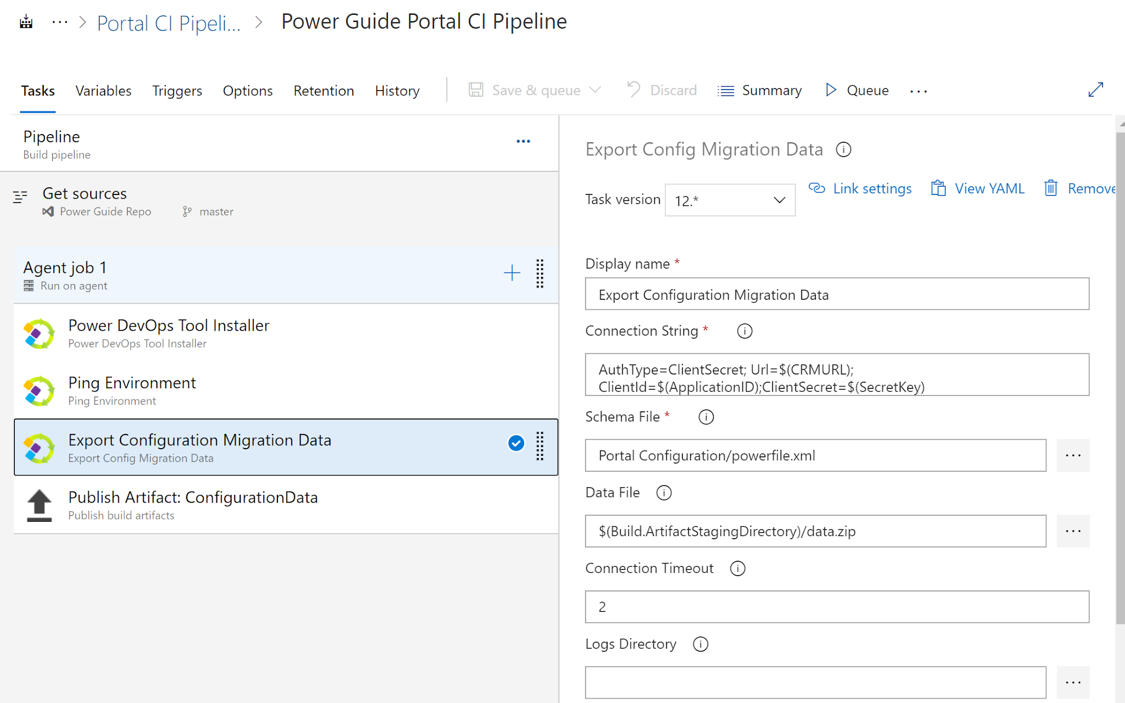The image size is (1125, 703).
Task: Click the fullscreen expand arrows icon
Action: click(x=1095, y=90)
